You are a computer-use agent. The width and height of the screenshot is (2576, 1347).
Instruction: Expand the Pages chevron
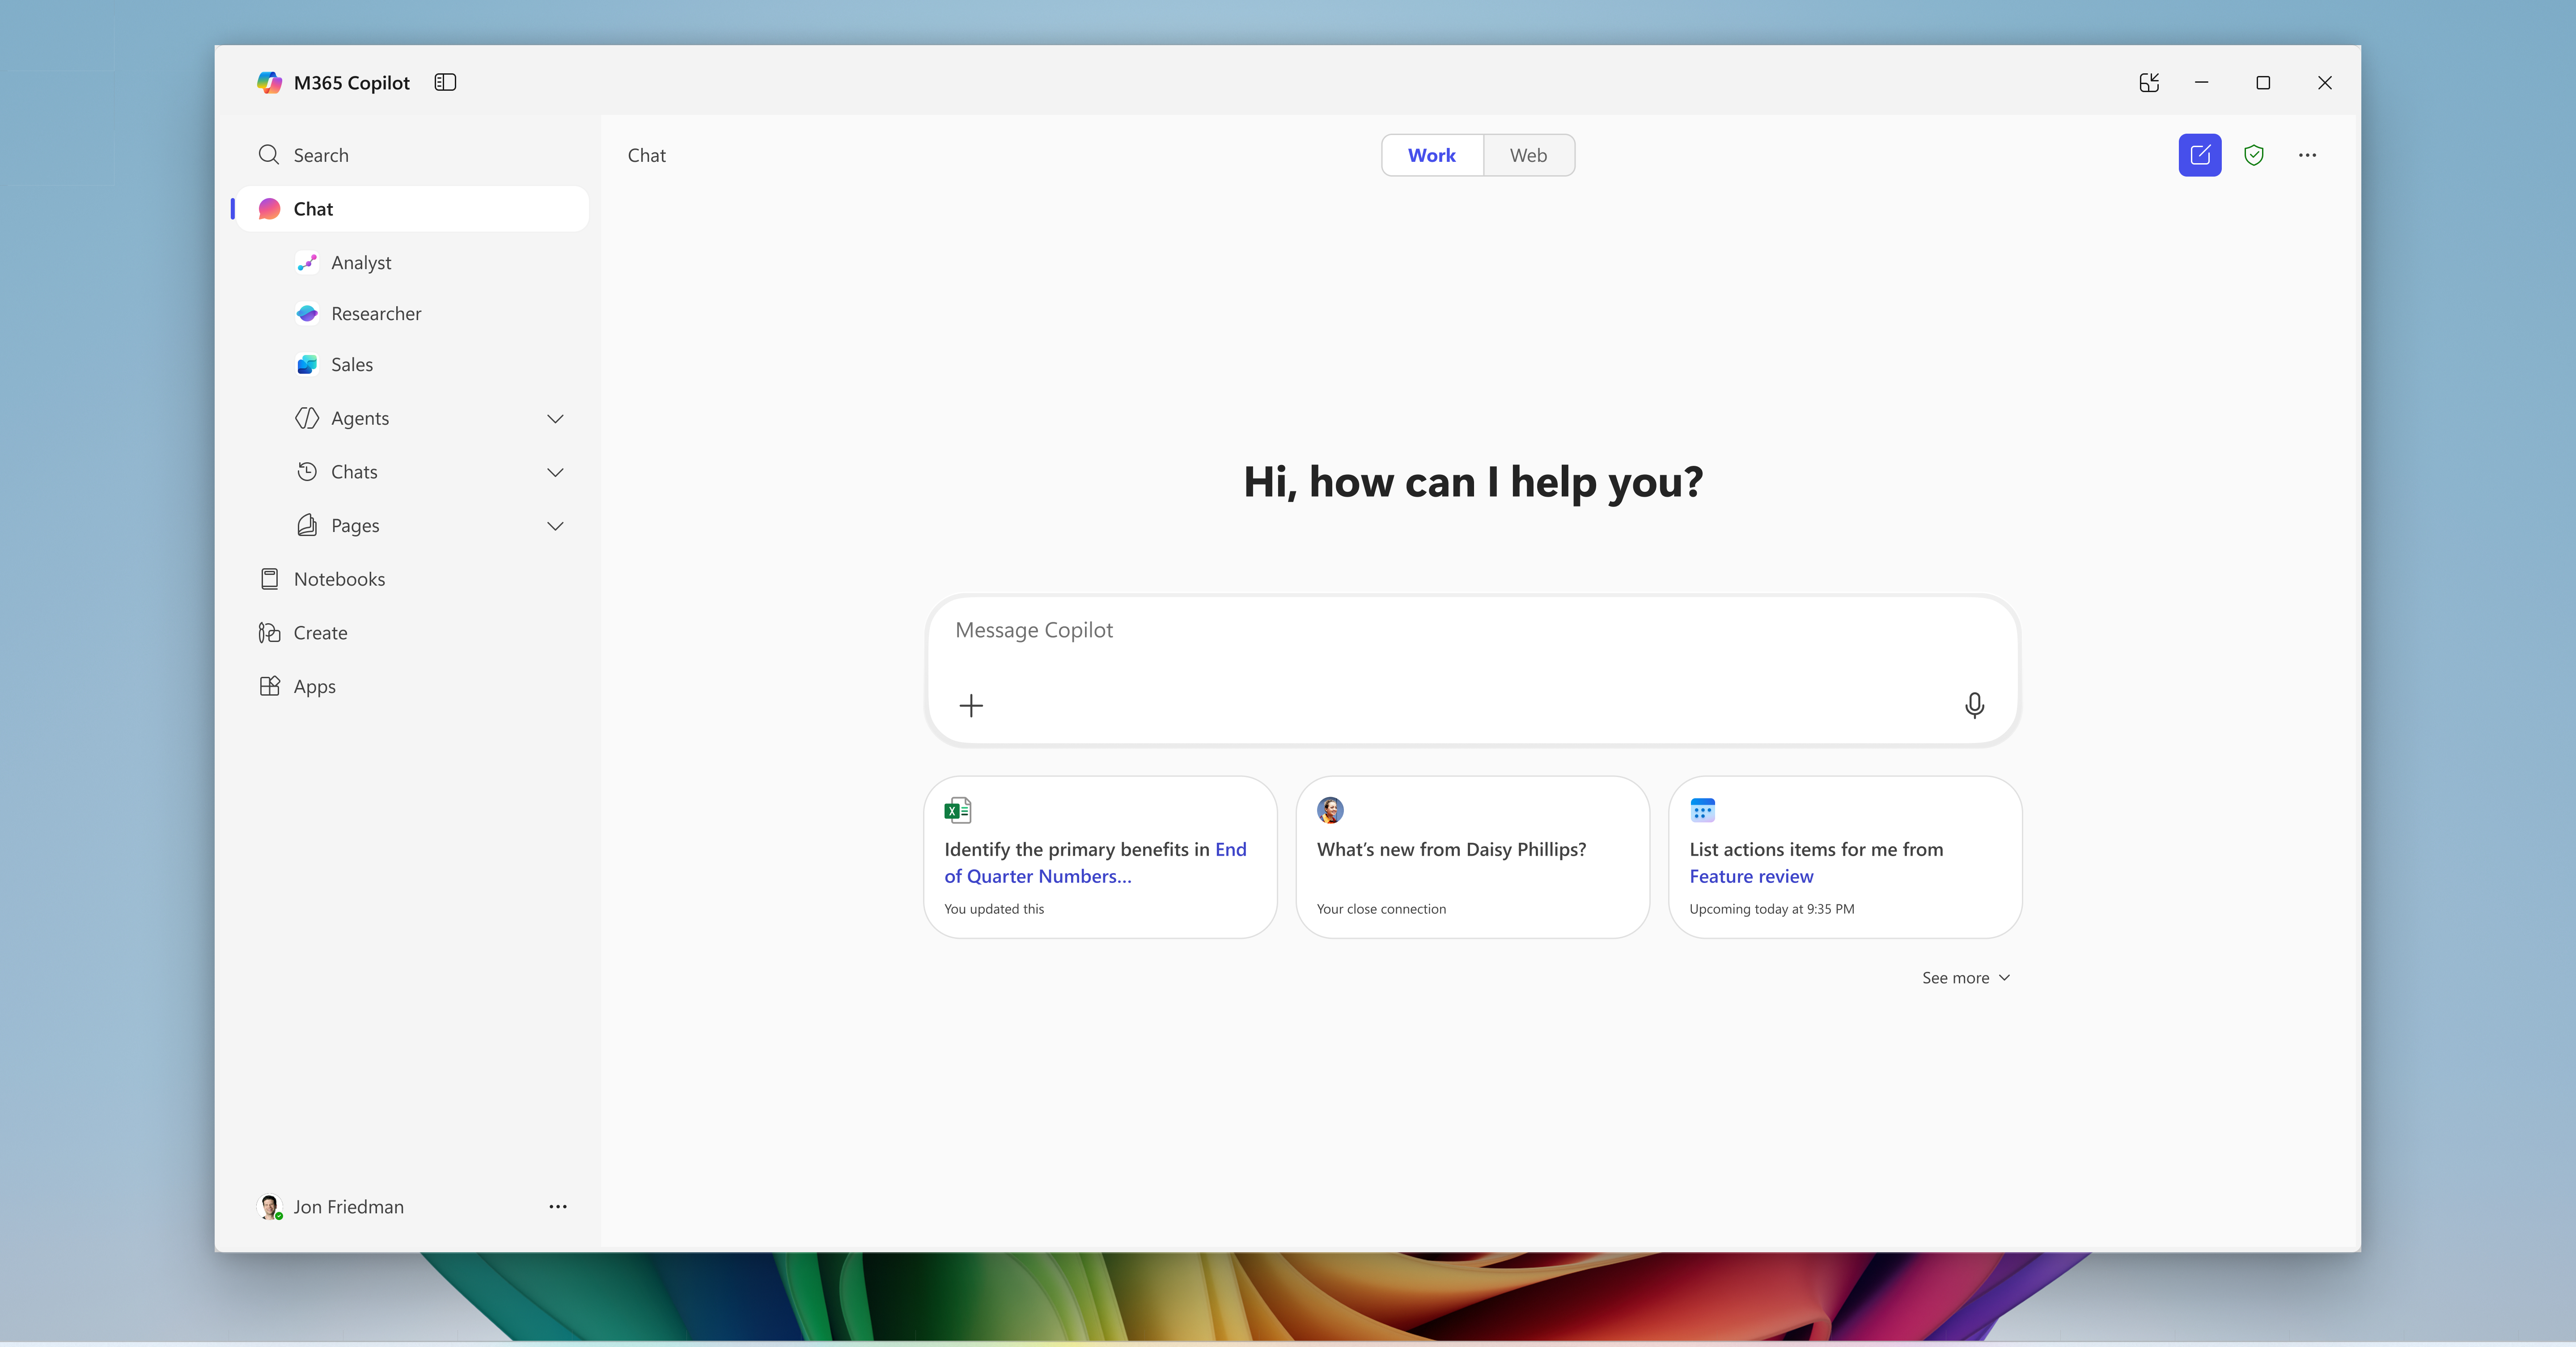[555, 526]
